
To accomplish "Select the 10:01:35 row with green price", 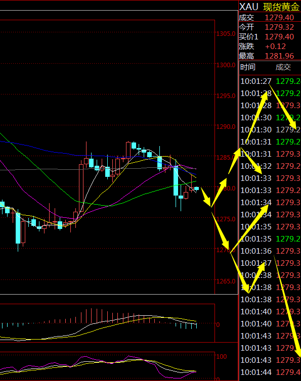I will pyautogui.click(x=270, y=239).
